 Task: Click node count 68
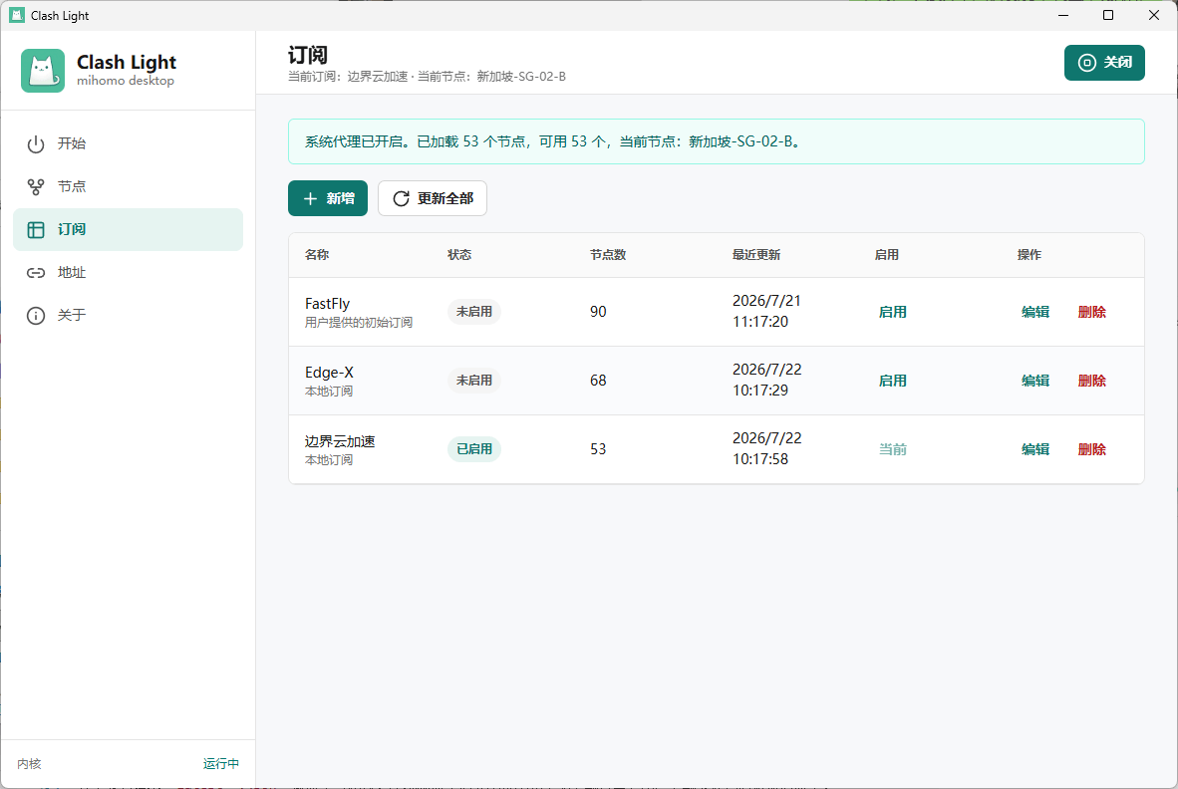pos(598,381)
